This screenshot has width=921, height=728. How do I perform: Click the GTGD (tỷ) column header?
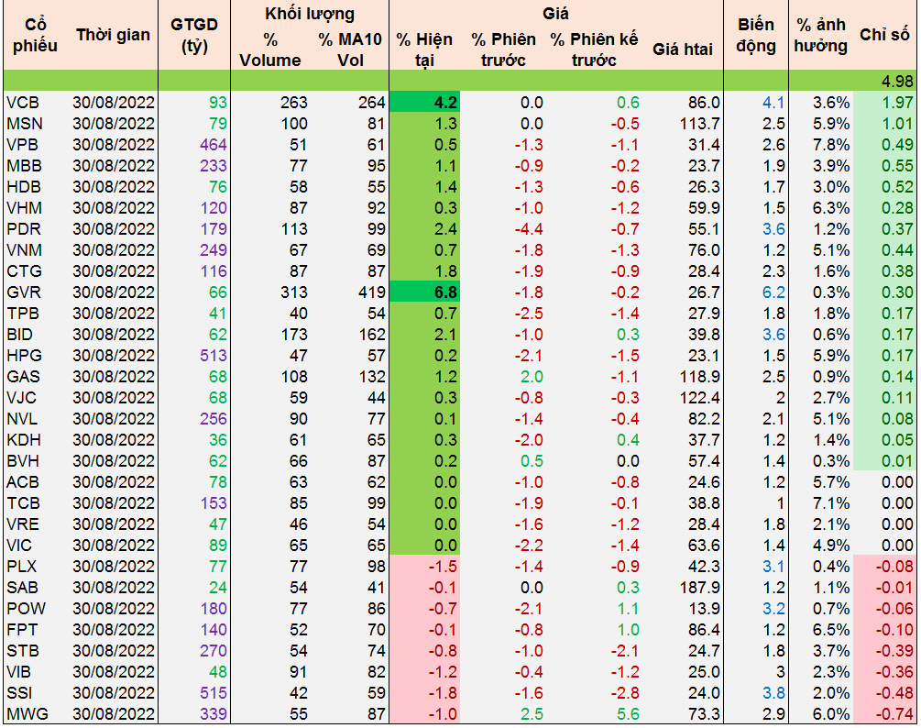pyautogui.click(x=194, y=35)
